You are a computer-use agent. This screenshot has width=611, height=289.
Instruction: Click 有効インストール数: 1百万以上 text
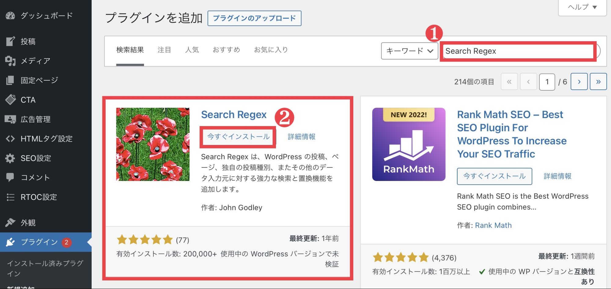(421, 272)
